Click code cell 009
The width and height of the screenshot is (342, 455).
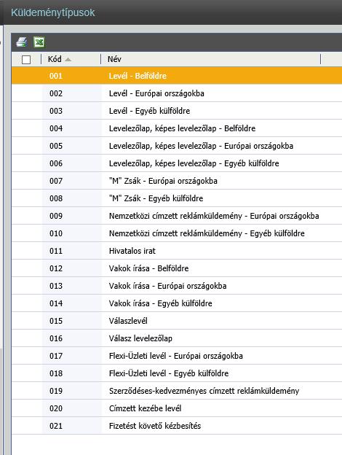tap(71, 216)
